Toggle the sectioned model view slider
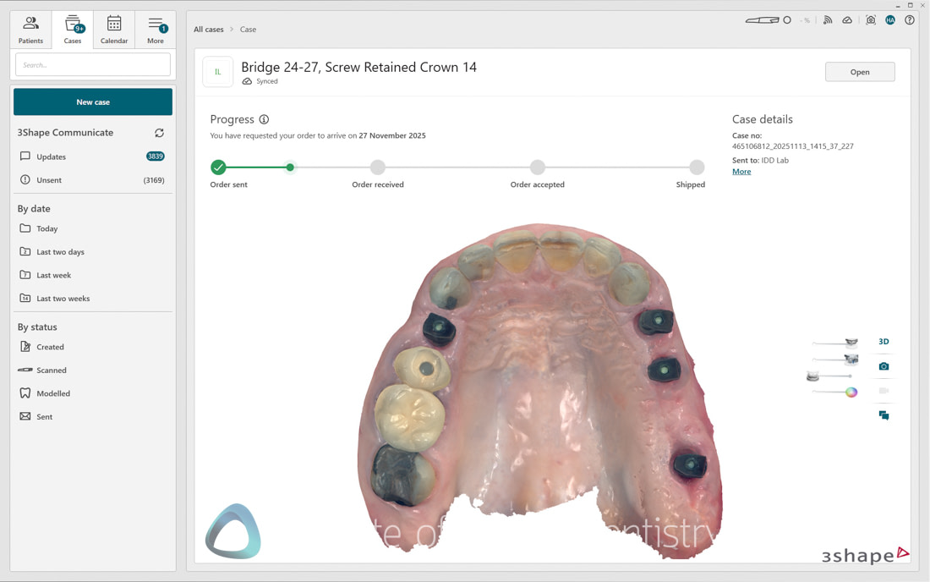 point(851,376)
